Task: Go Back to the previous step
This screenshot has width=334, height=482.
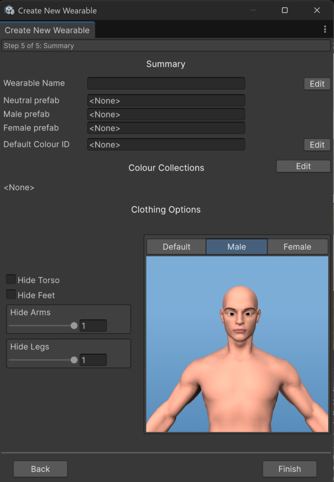Action: (x=41, y=469)
